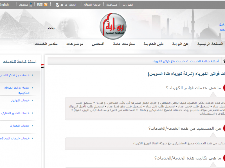This screenshot has width=225, height=168.
Task: Expand the question ما هي تكاليف هذه الخدمة
Action: (188, 158)
